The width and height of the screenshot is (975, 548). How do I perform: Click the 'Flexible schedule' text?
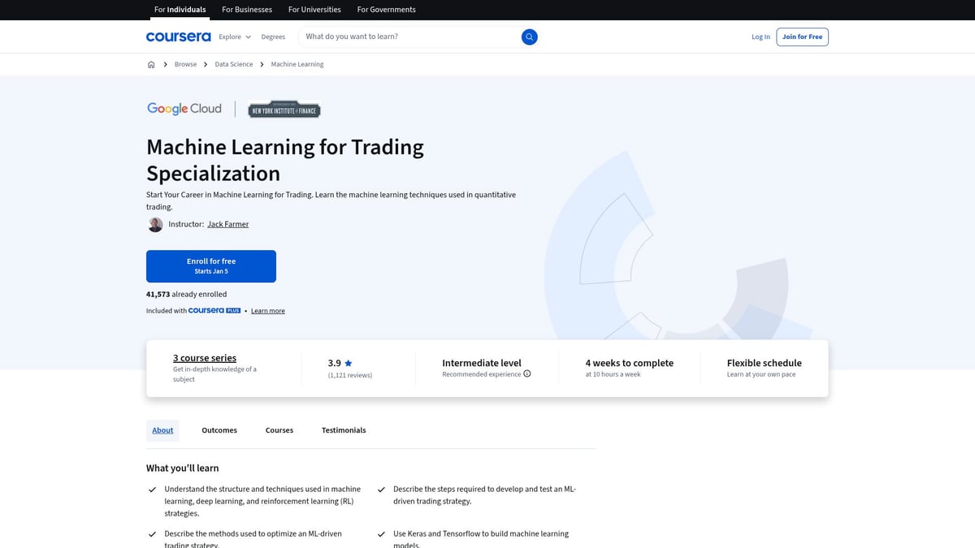pos(765,363)
